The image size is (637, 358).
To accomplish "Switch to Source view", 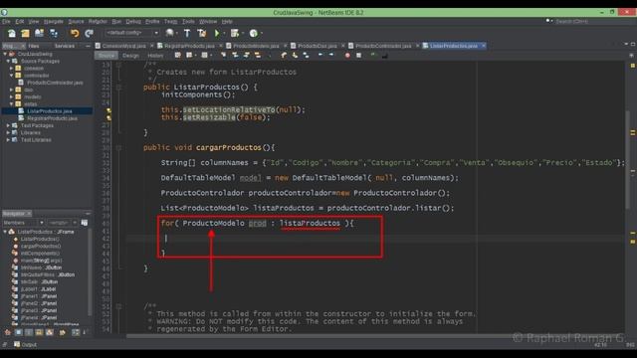I will click(x=106, y=56).
